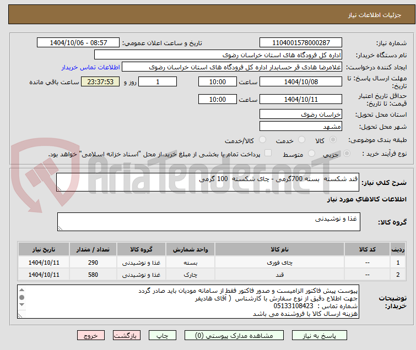Click the خروج exit button
The width and height of the screenshot is (416, 350).
click(91, 336)
